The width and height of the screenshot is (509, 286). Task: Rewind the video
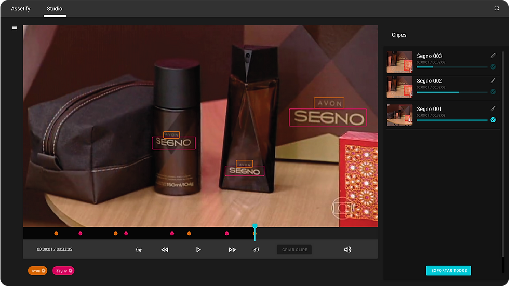pos(165,249)
